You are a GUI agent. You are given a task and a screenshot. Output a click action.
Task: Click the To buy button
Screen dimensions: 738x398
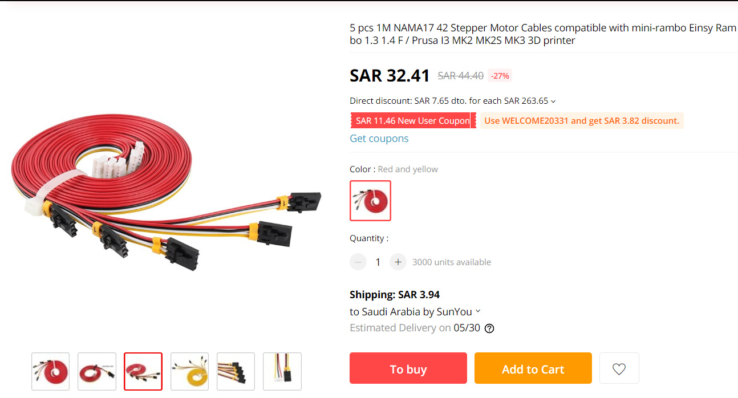tap(408, 368)
